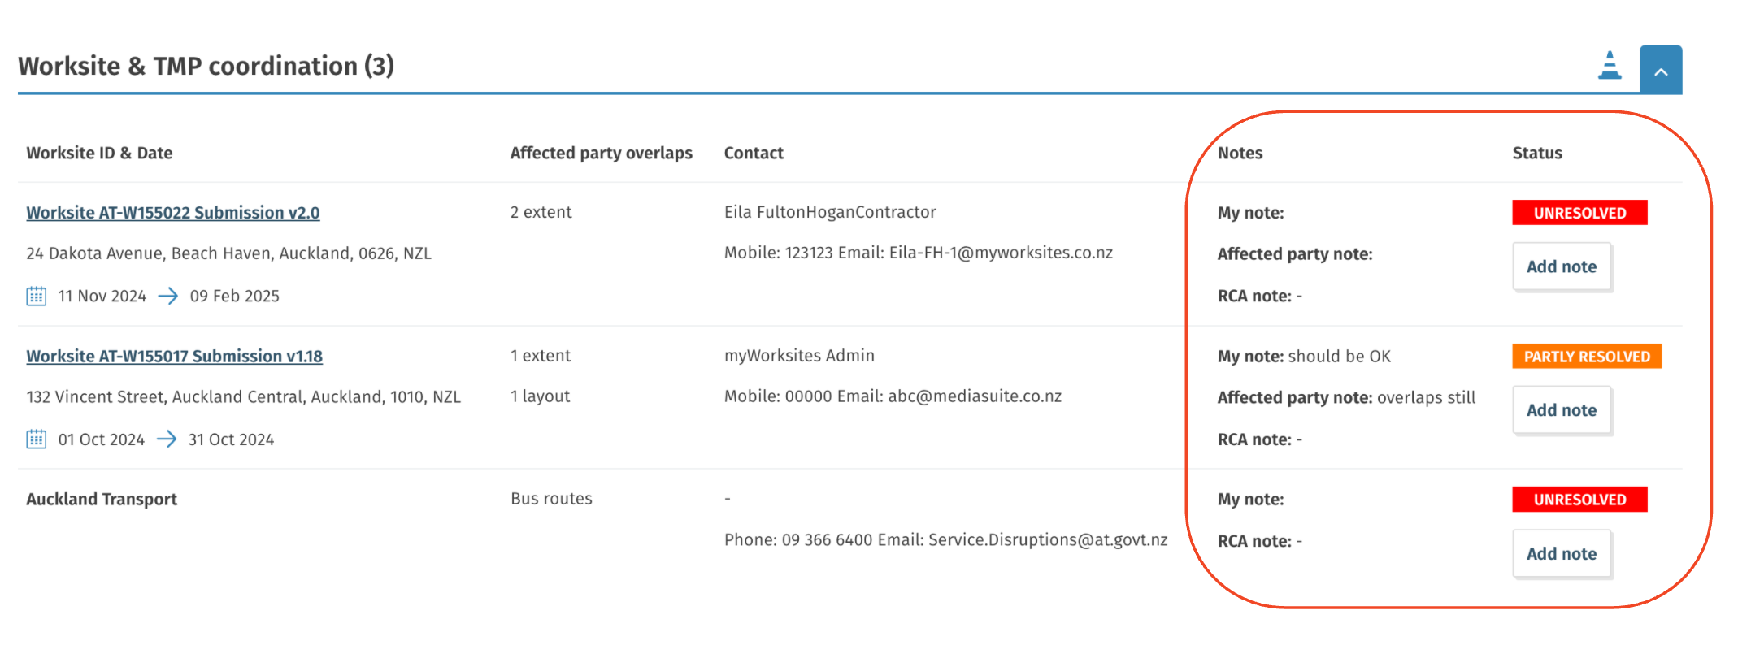The width and height of the screenshot is (1738, 645).
Task: Click calendar icon beside 01 Oct 2024
Action: point(37,439)
